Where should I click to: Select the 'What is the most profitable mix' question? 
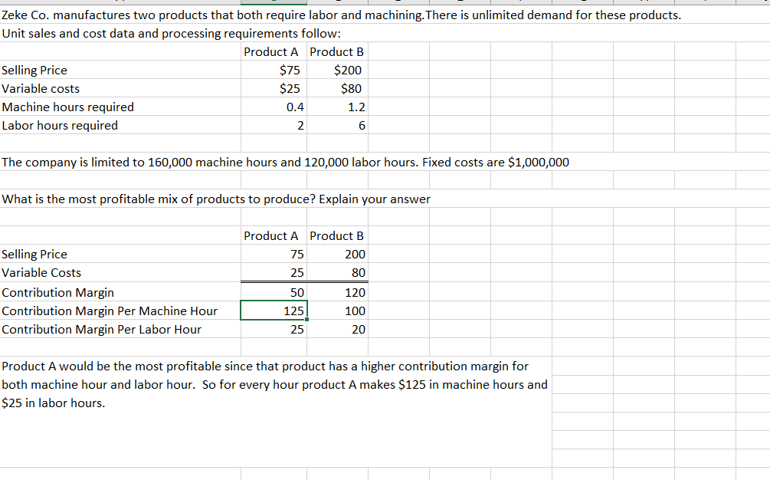(x=216, y=199)
